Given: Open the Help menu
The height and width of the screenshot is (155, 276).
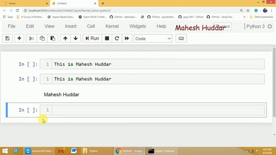Looking at the screenshot, I should [161, 26].
